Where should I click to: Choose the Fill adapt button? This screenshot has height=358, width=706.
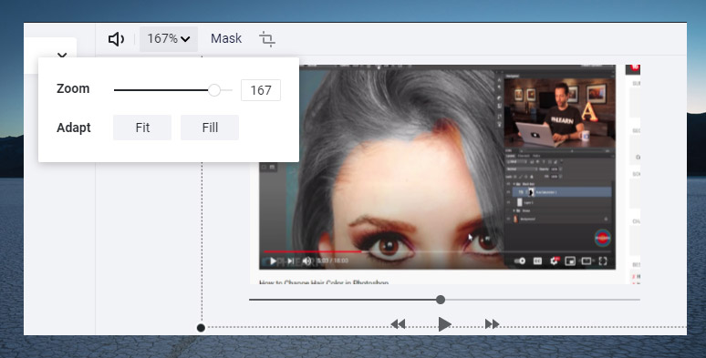pos(210,128)
